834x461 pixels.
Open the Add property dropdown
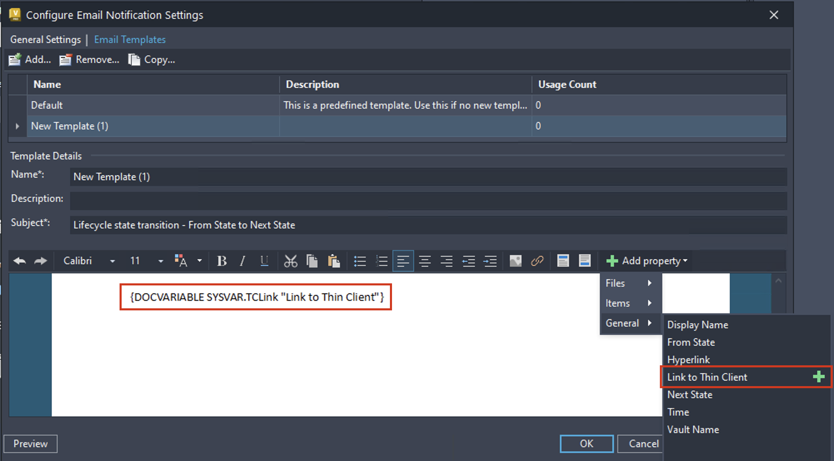[647, 261]
